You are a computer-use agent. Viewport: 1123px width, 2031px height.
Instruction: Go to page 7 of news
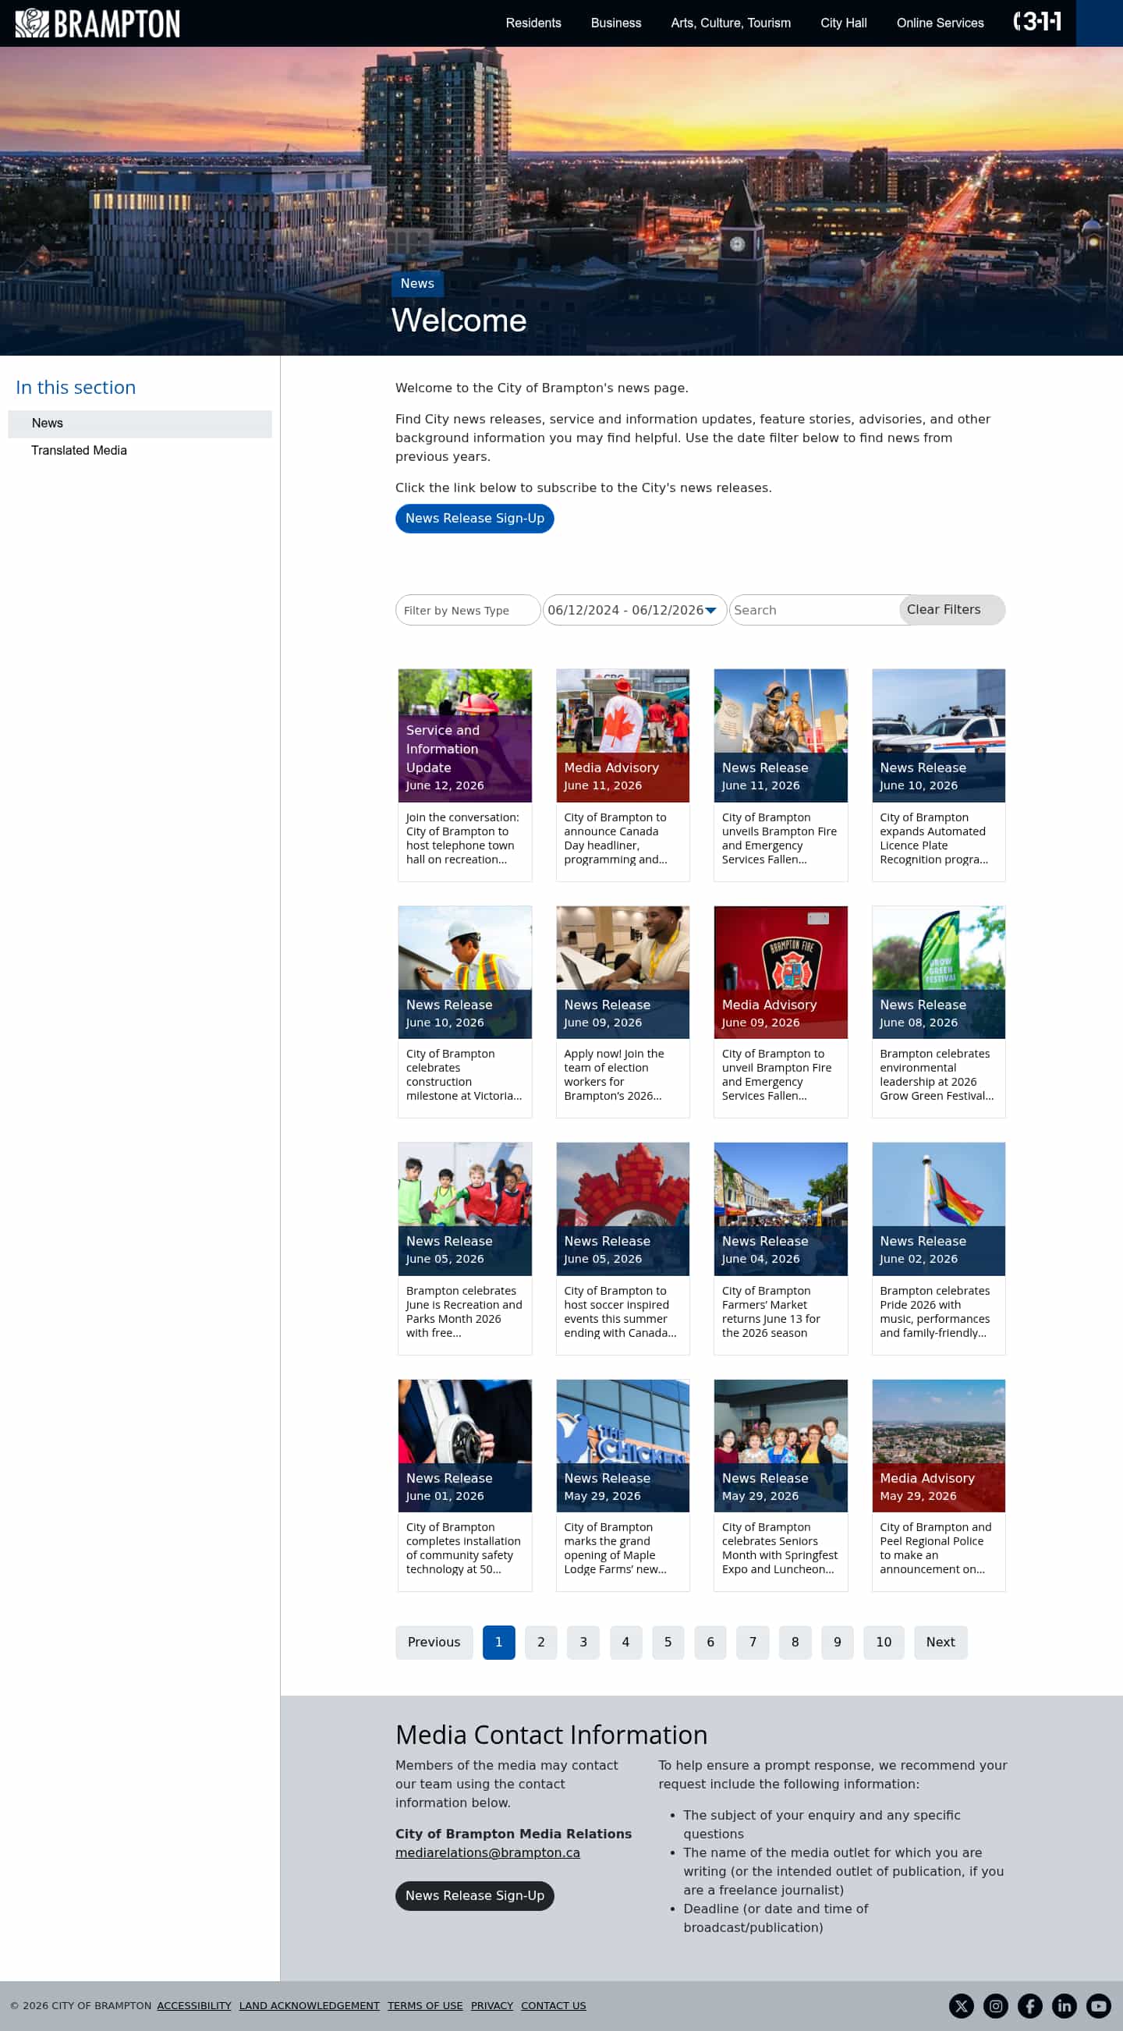753,1643
